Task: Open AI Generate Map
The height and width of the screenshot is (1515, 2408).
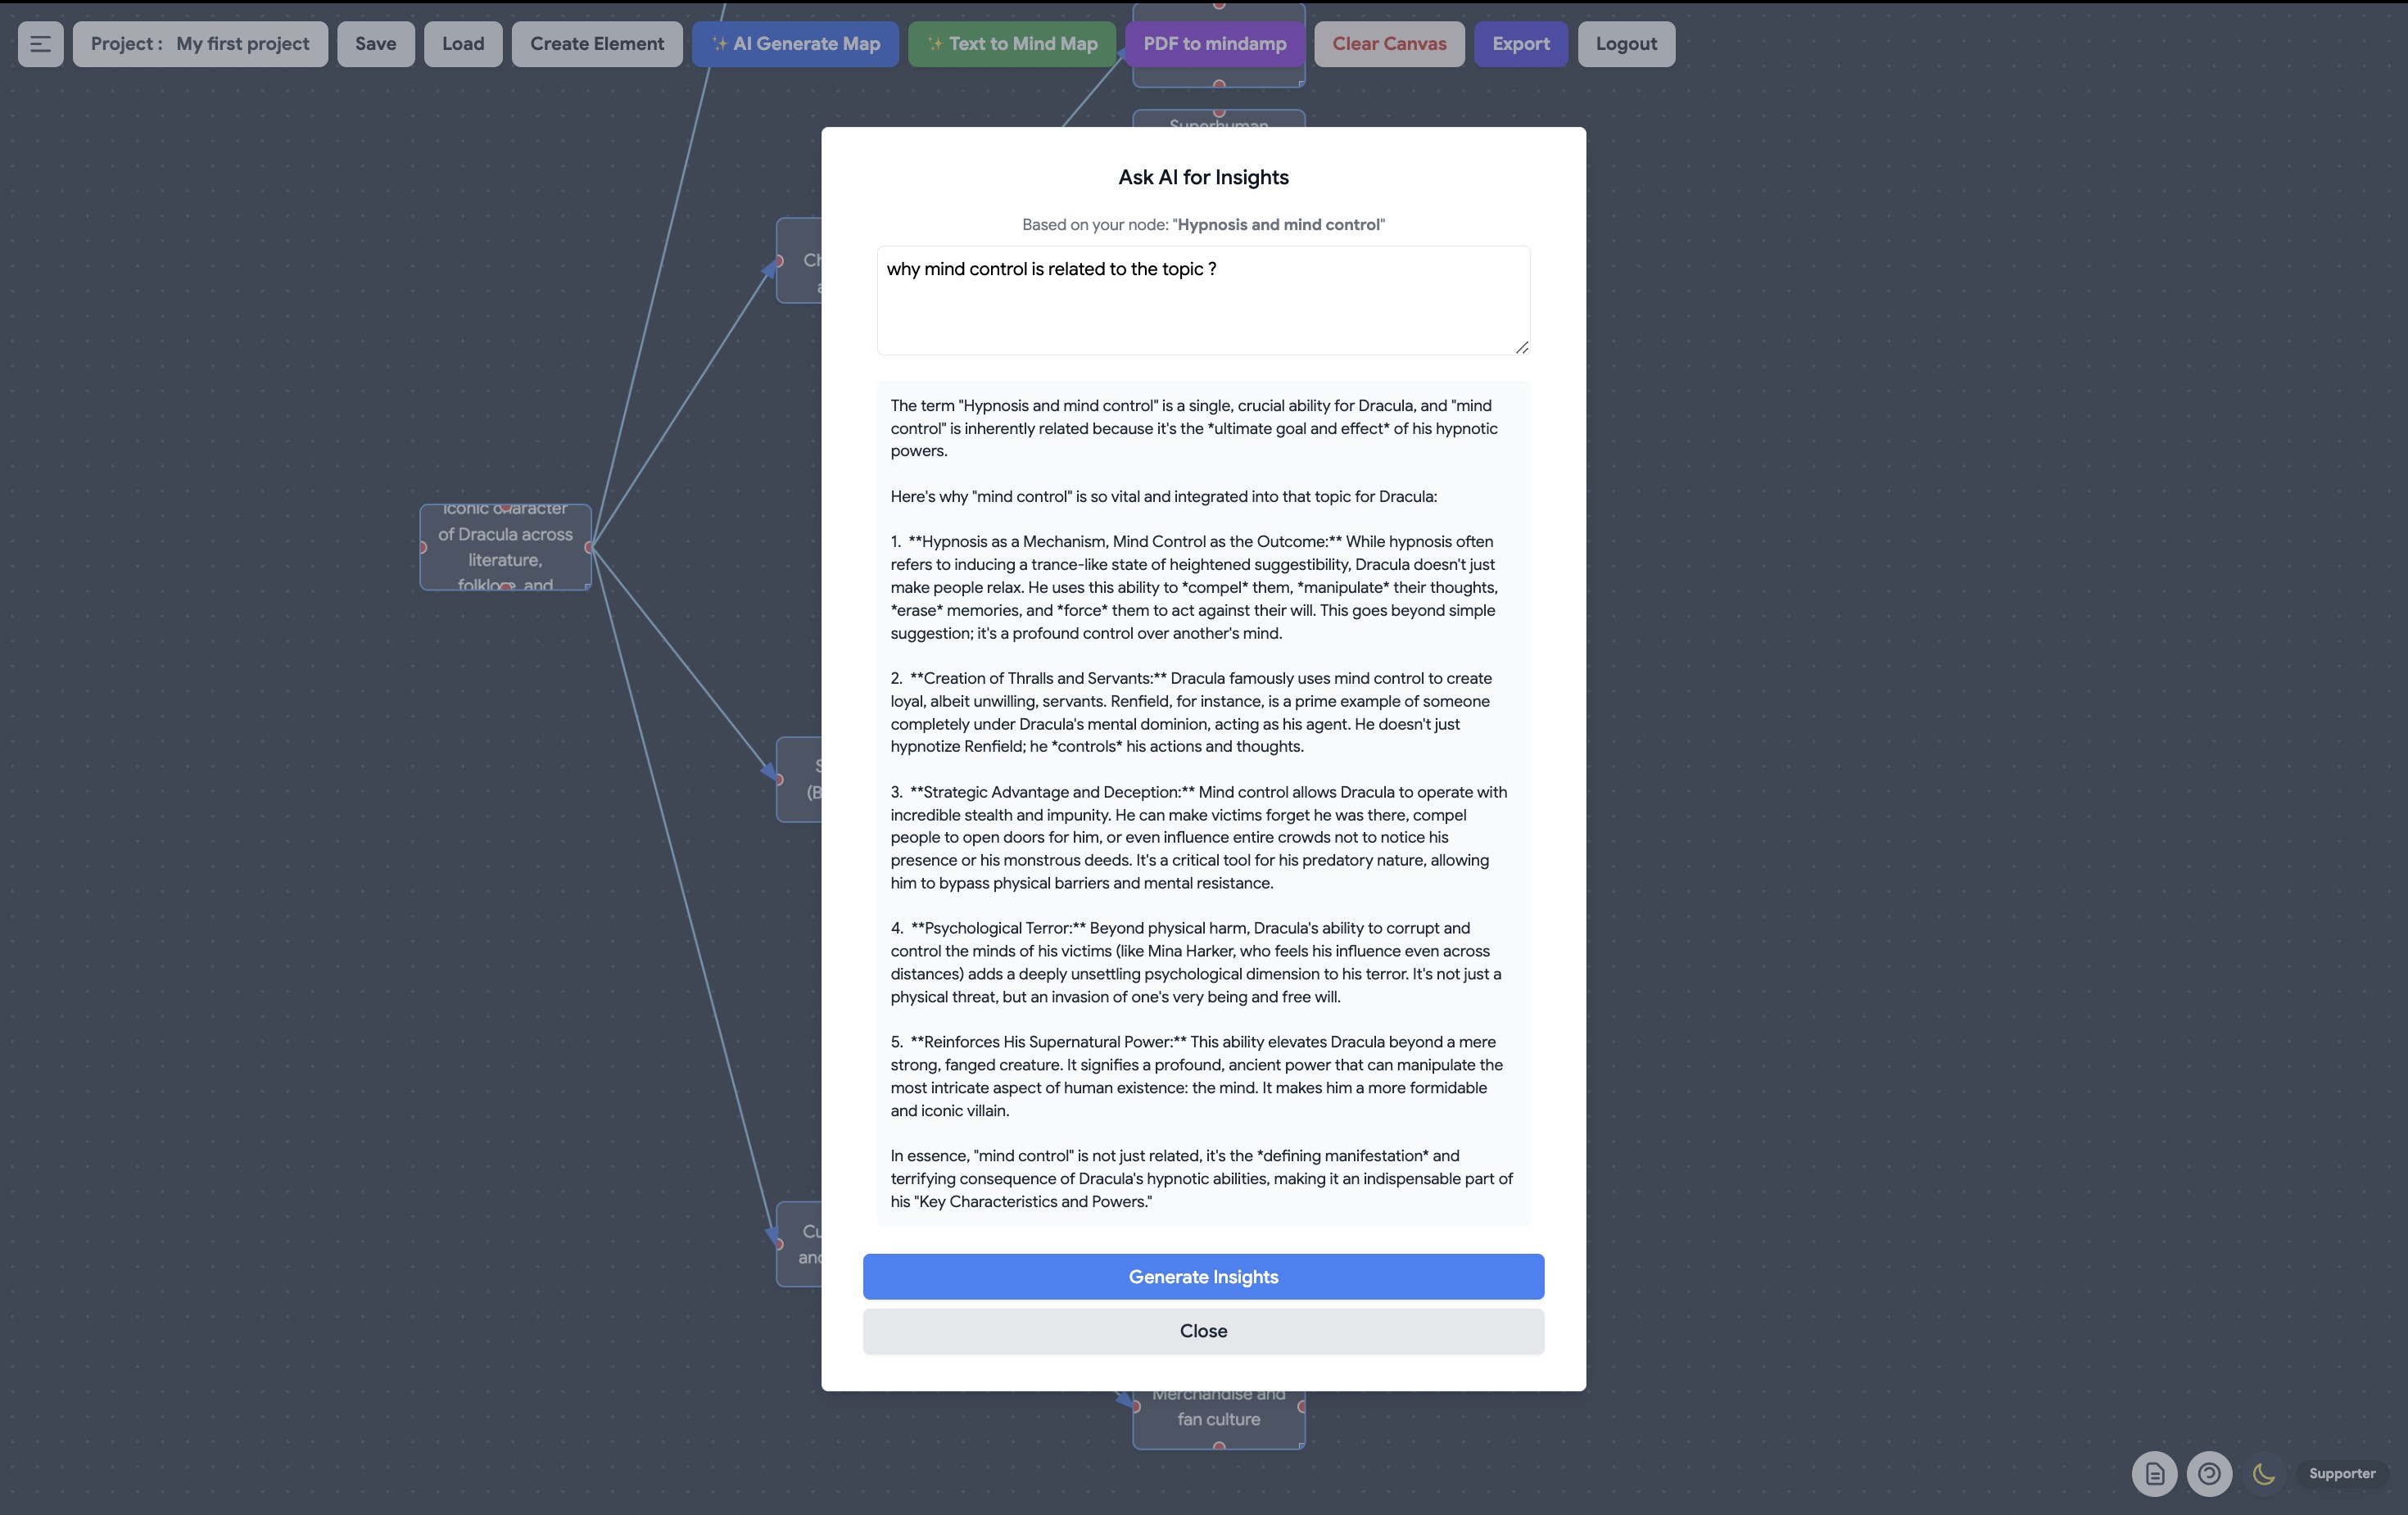Action: [x=795, y=44]
